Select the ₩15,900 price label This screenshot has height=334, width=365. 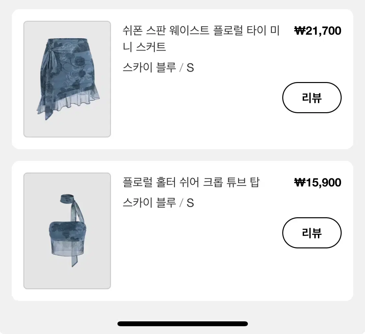click(x=318, y=182)
